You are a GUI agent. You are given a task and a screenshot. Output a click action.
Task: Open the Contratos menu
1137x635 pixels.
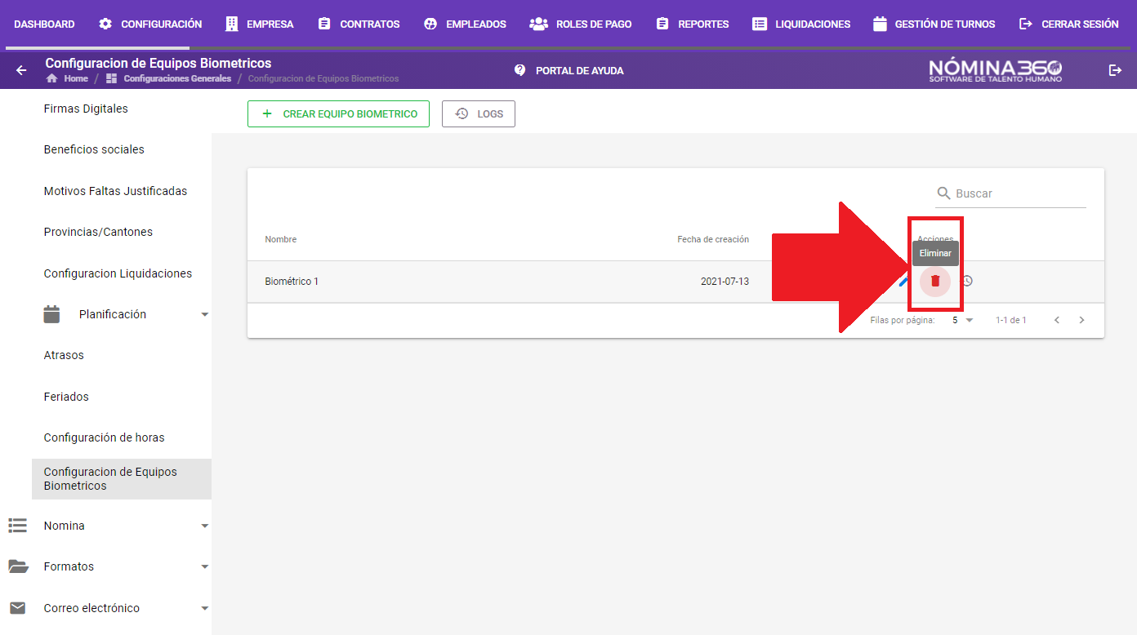point(359,24)
